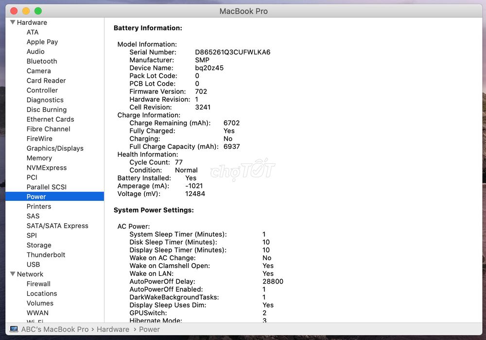Select the highlighted Power item
The height and width of the screenshot is (340, 486).
pos(54,197)
